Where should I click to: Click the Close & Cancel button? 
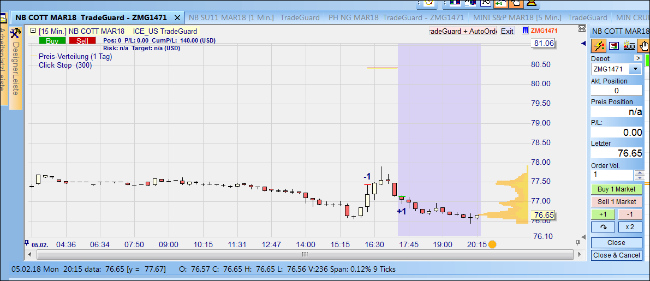pyautogui.click(x=616, y=255)
